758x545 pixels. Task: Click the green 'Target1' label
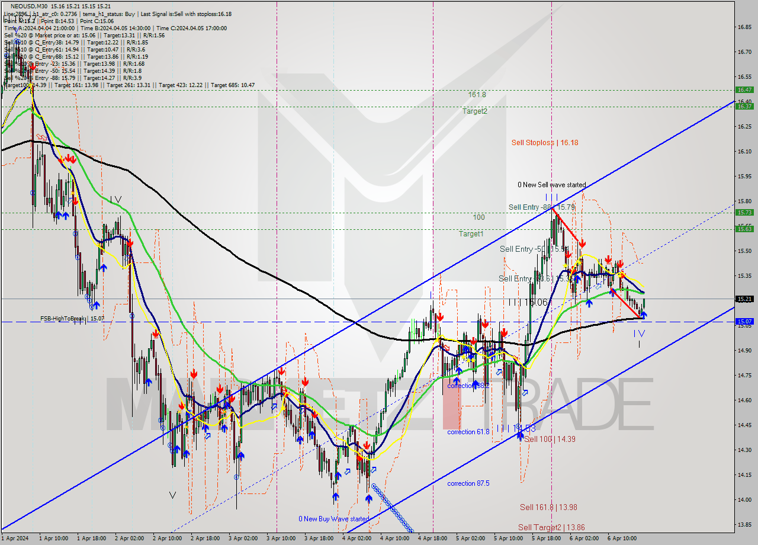[471, 234]
